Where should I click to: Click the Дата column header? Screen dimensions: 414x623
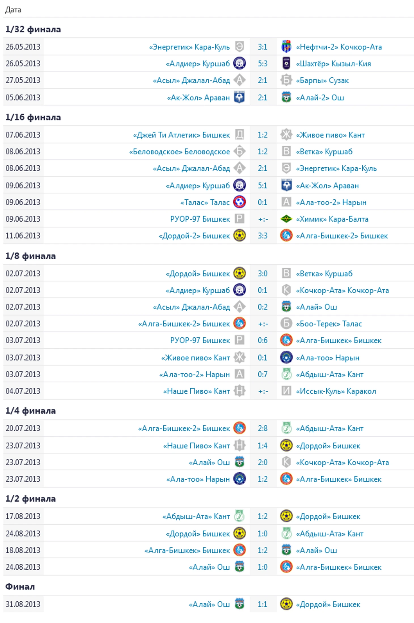click(13, 10)
